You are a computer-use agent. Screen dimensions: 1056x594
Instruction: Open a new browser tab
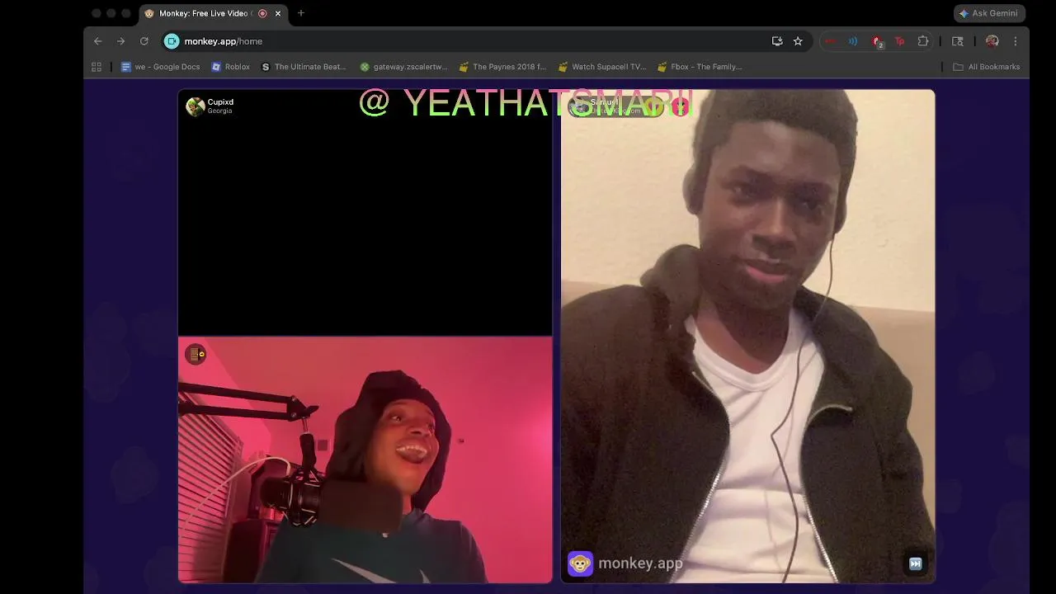point(301,13)
